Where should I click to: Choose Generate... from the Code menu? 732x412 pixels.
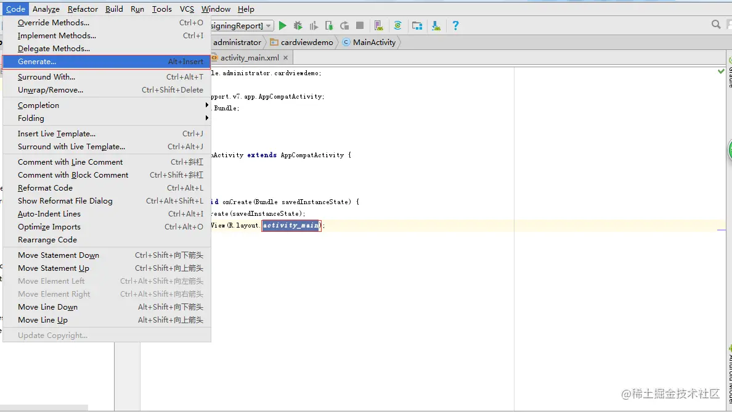[x=107, y=62]
